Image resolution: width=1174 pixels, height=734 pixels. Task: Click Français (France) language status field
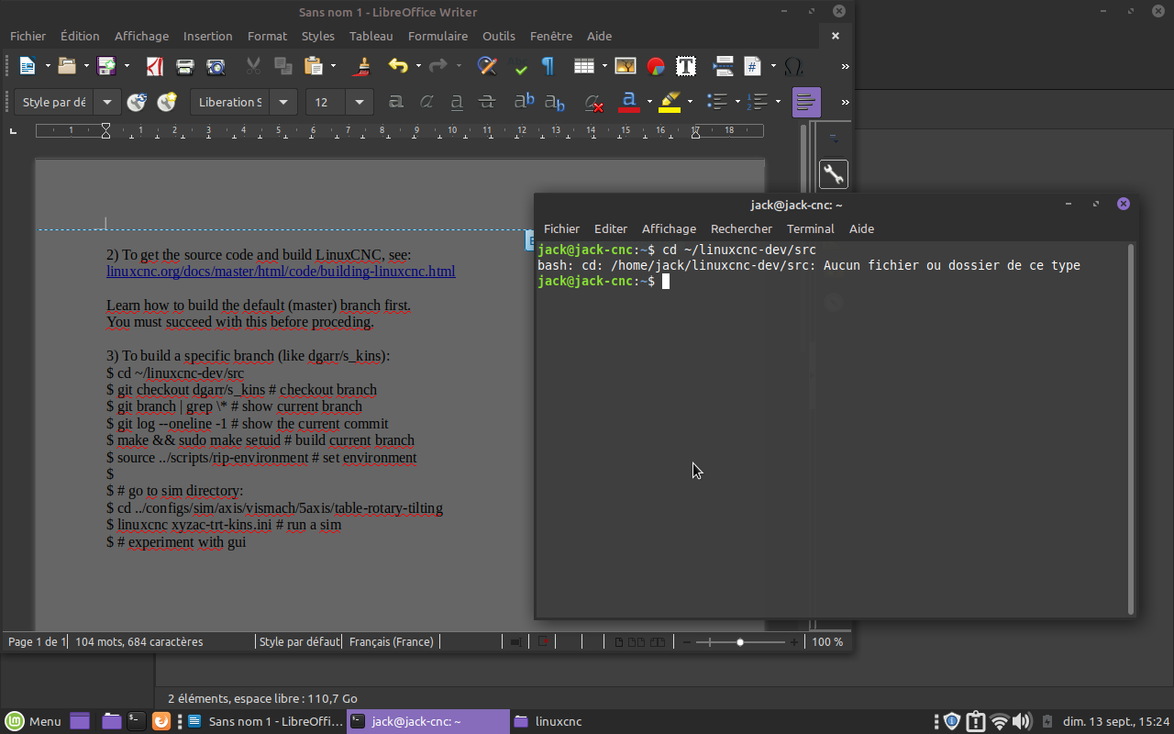click(392, 642)
